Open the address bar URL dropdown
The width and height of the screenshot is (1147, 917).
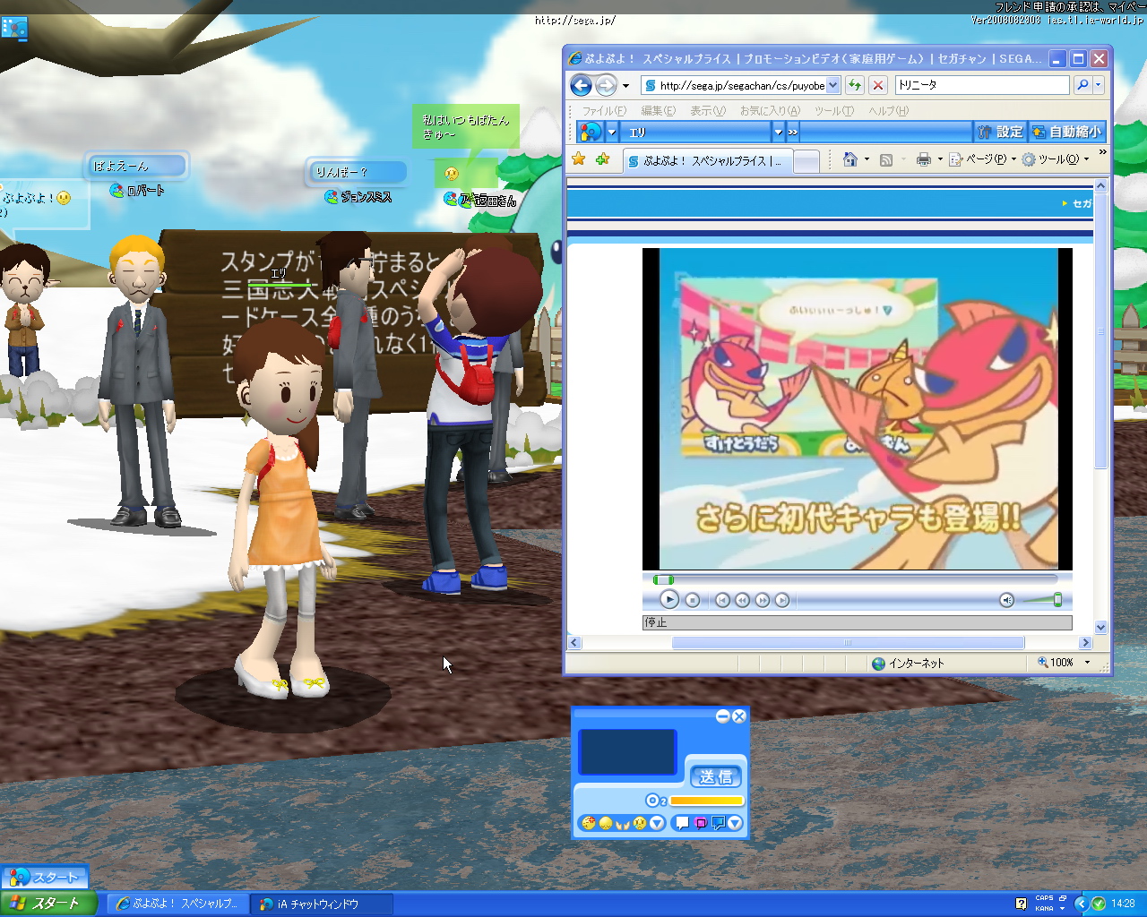(833, 85)
